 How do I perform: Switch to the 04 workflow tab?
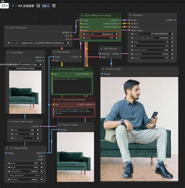pos(26,6)
